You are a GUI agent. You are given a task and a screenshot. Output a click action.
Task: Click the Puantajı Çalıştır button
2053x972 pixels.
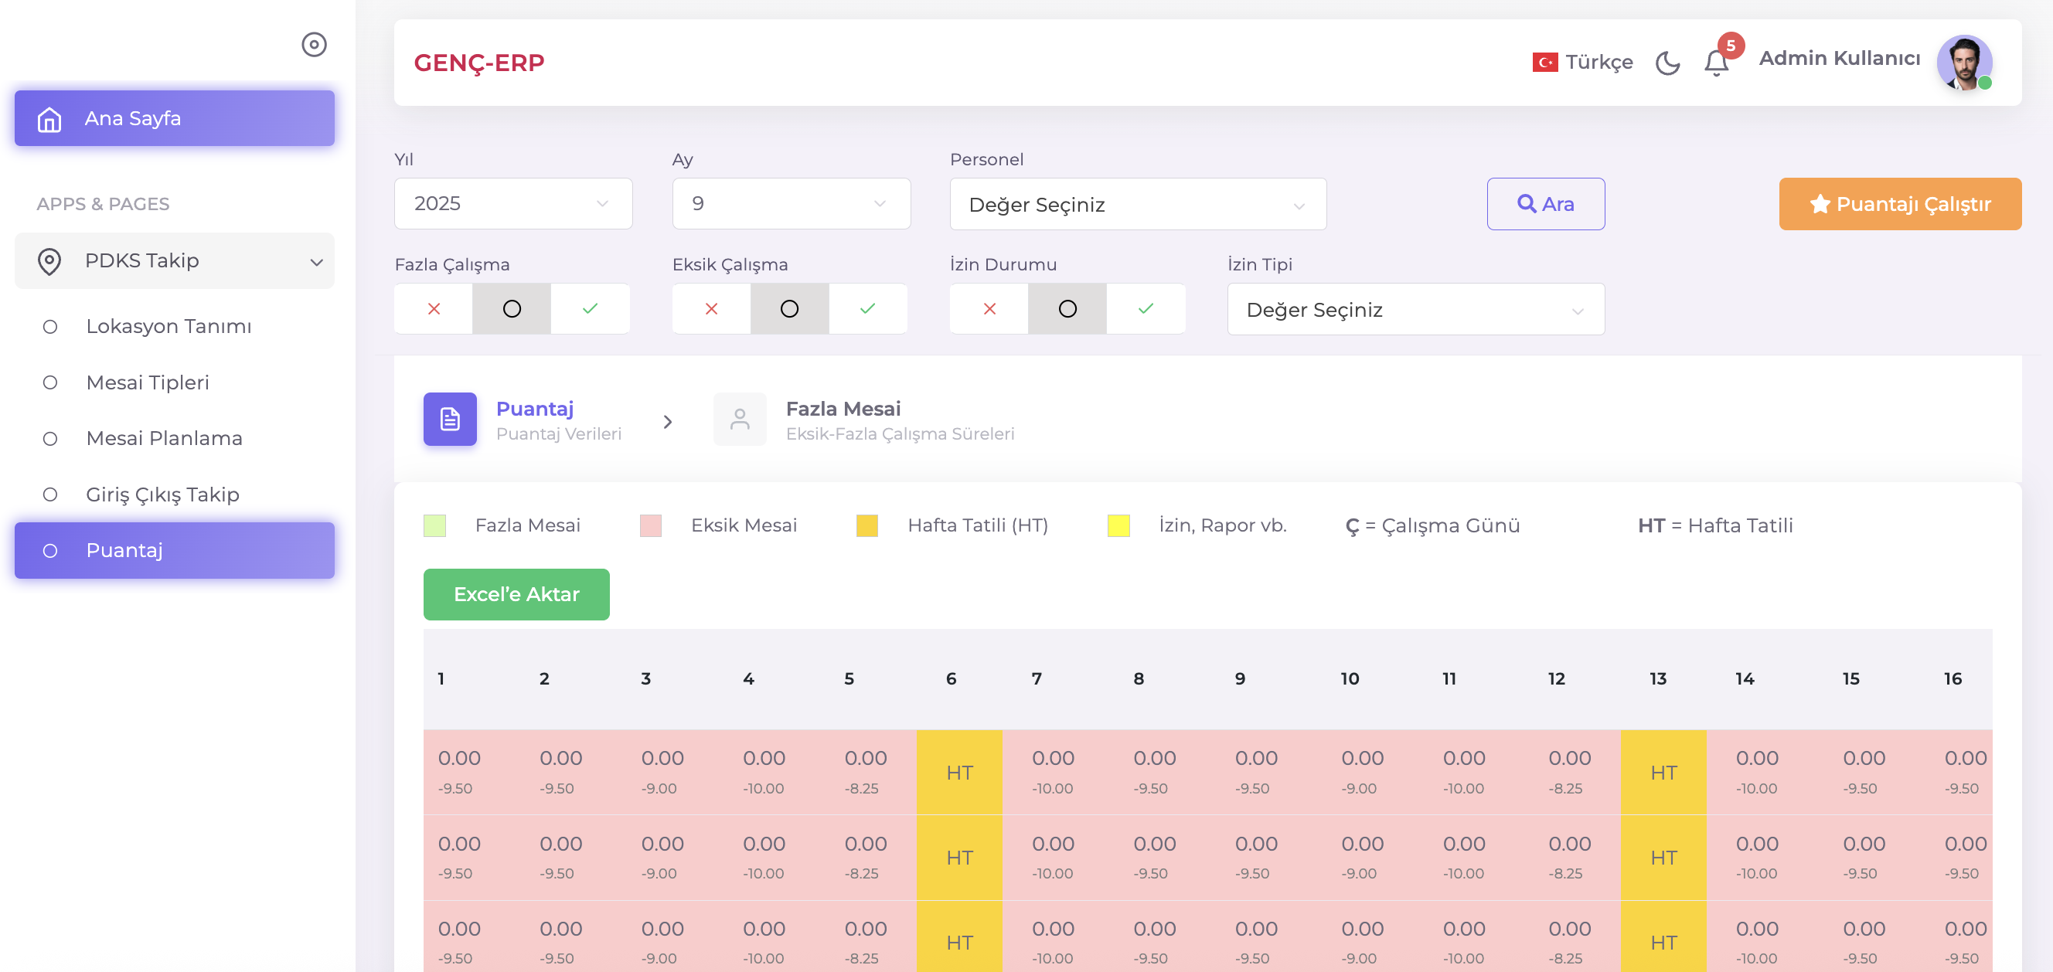(x=1899, y=204)
